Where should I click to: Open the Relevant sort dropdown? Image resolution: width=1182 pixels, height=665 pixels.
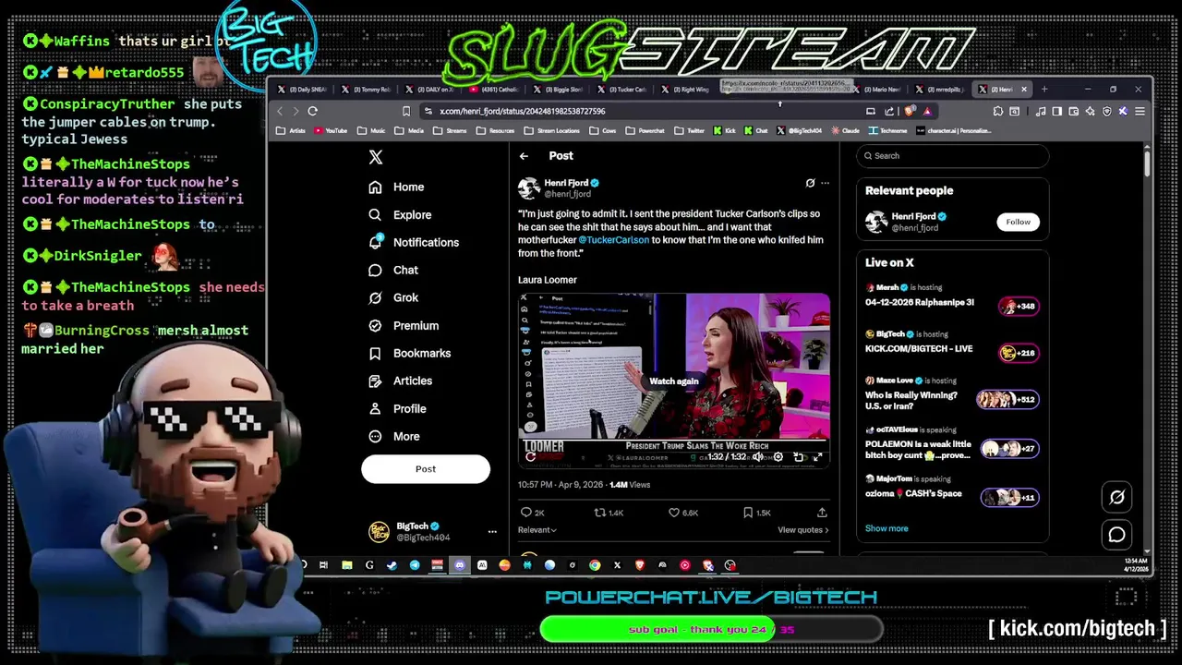coord(537,530)
